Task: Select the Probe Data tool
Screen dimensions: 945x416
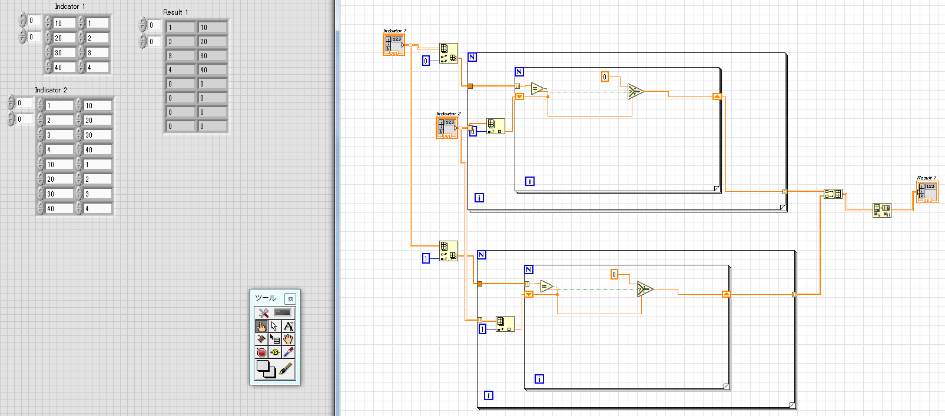Action: click(x=274, y=352)
